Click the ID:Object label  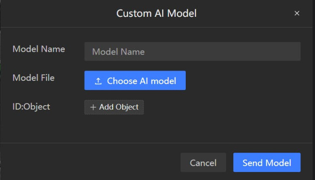pos(31,106)
